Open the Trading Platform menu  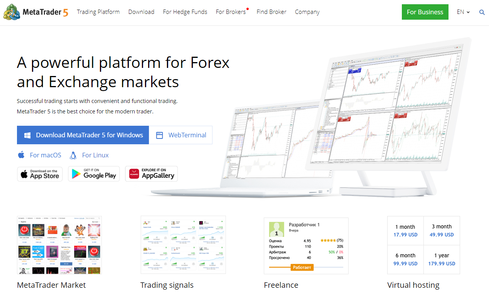[98, 12]
